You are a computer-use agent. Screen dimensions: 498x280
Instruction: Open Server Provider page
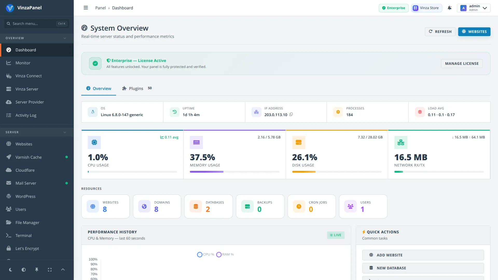click(37, 102)
